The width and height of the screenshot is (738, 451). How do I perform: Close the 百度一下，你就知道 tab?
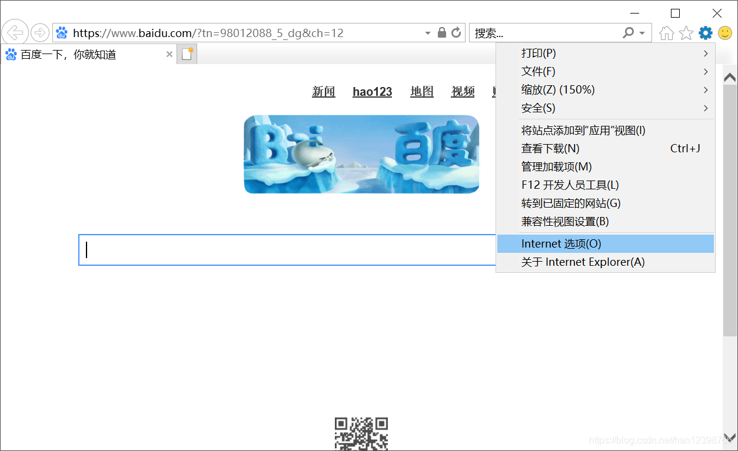(x=169, y=54)
